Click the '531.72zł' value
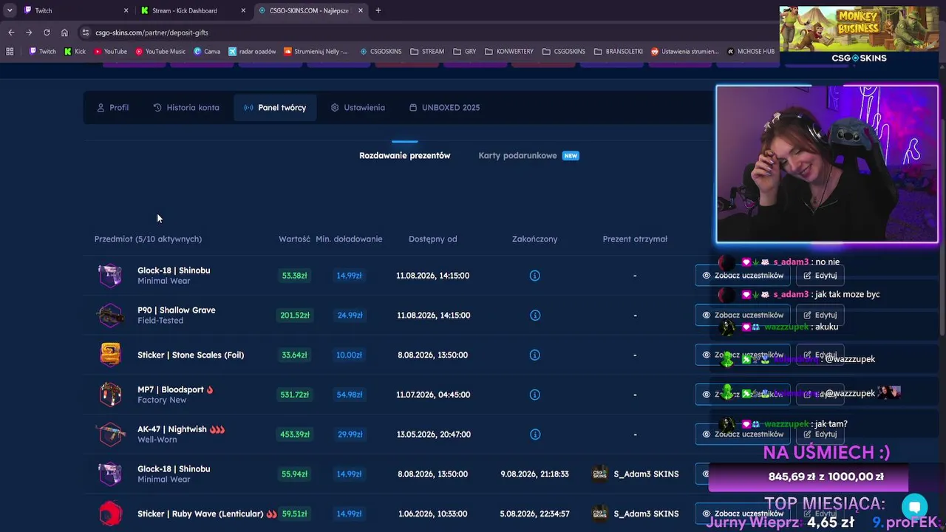 (x=295, y=395)
